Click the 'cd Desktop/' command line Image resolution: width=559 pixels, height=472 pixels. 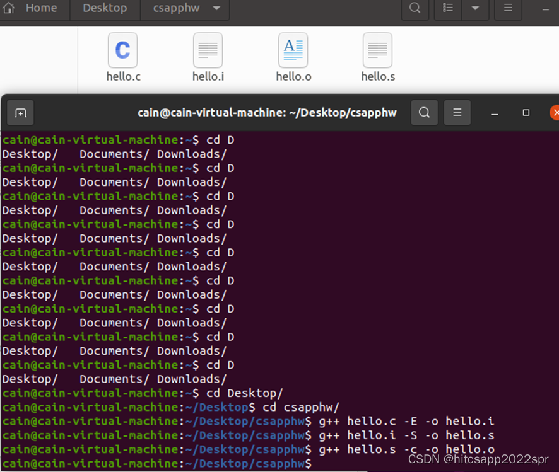pos(245,393)
